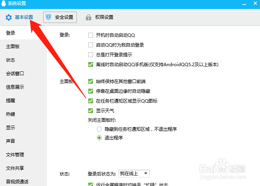Image resolution: width=260 pixels, height=186 pixels.
Task: Enable 开机时自动启动QQ checkbox
Action: [x=90, y=35]
